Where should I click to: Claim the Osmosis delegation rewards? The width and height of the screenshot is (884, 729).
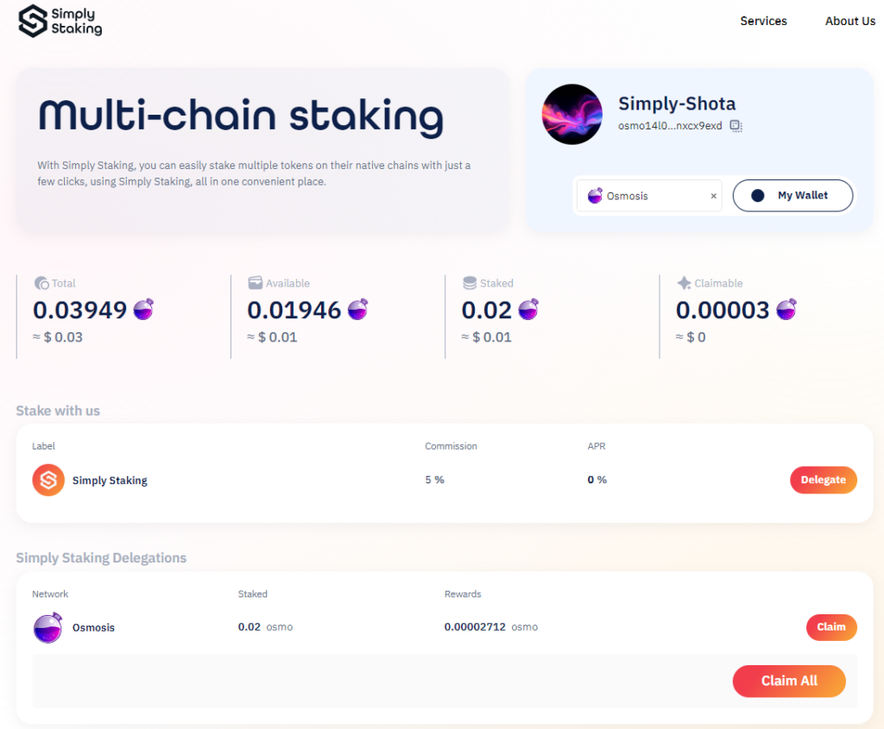coord(830,627)
